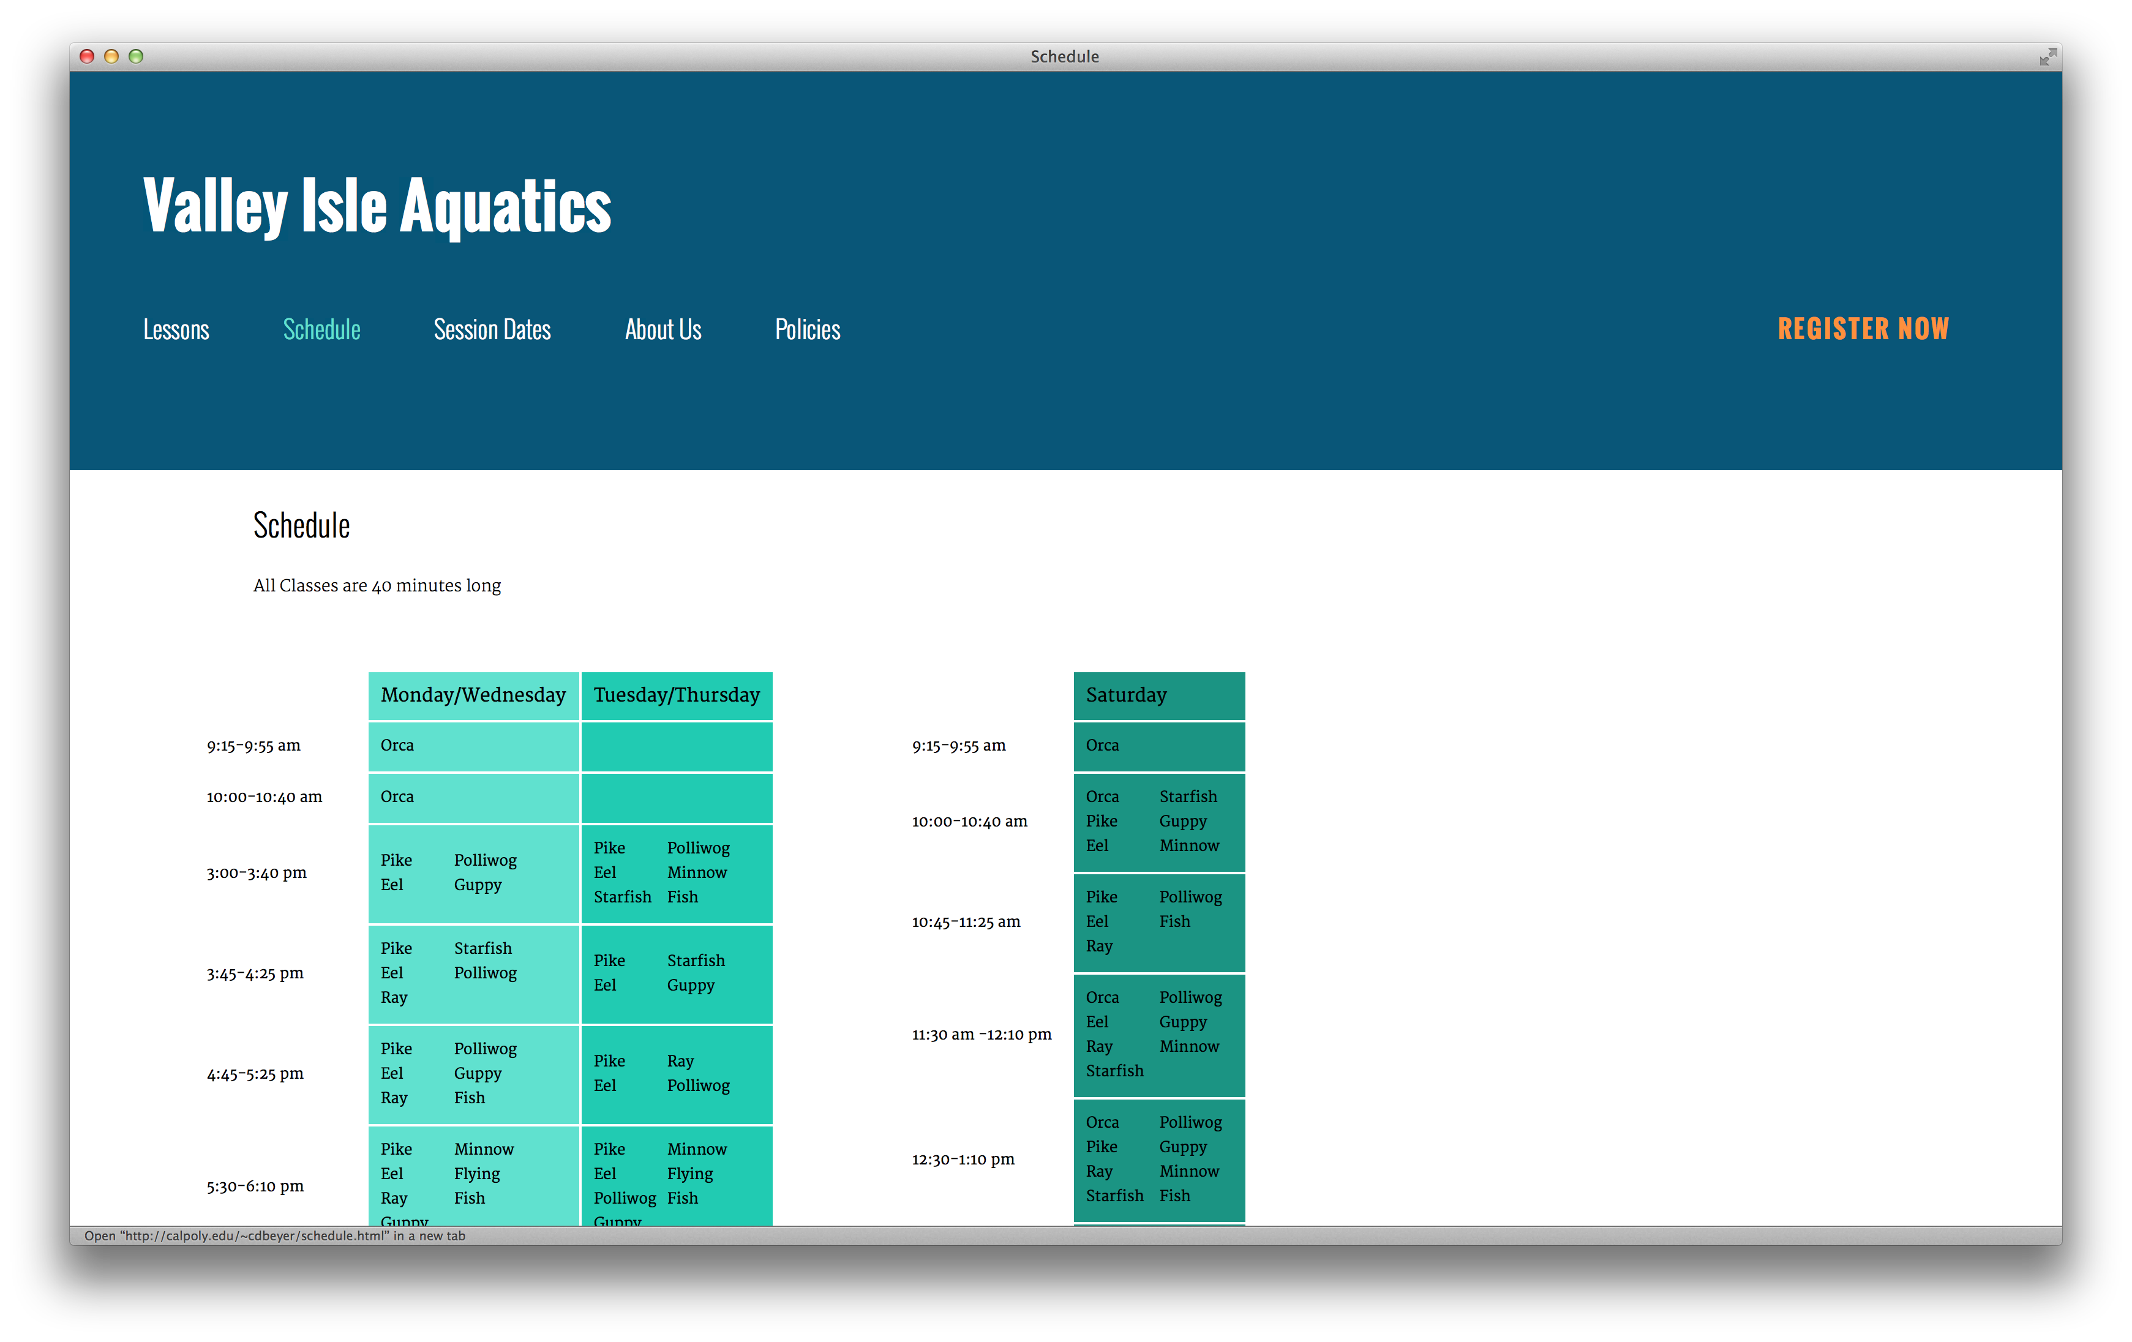
Task: Open the About Us page
Action: coord(662,329)
